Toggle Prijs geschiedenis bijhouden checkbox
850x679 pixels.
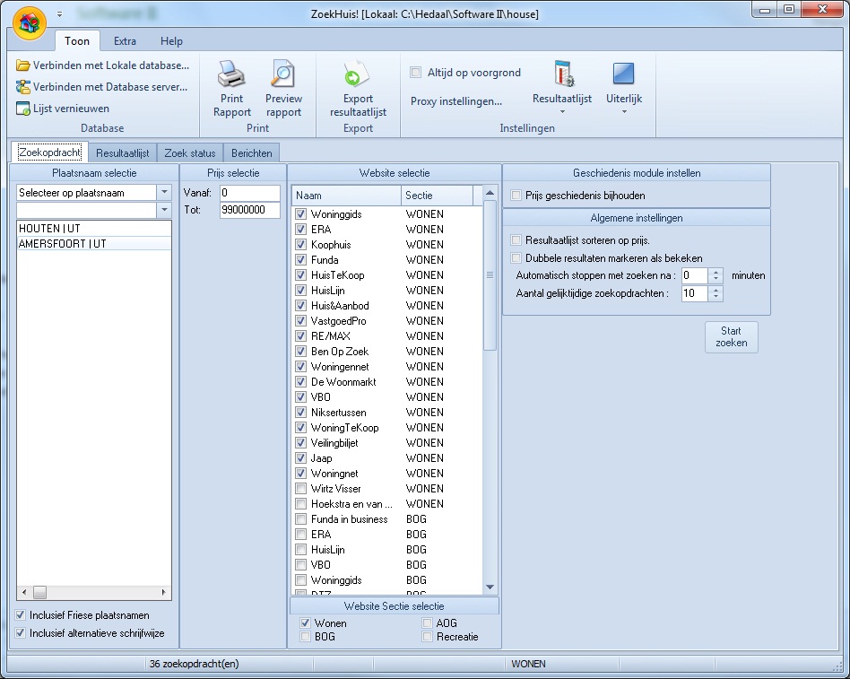point(516,196)
